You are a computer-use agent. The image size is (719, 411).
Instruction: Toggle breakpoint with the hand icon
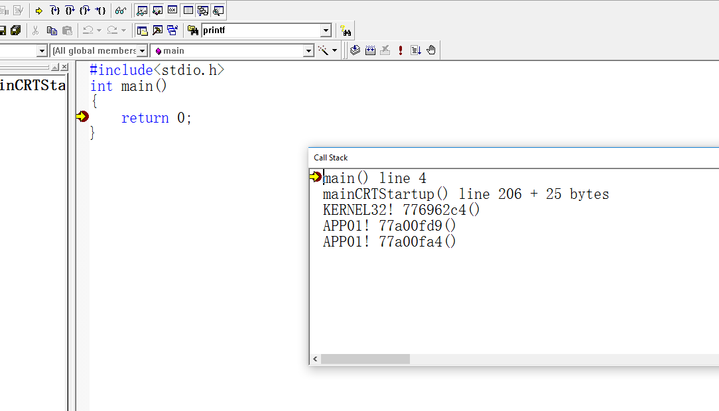pos(431,50)
